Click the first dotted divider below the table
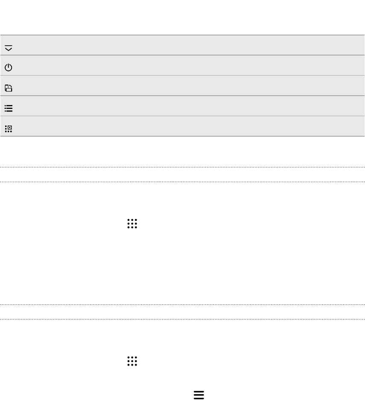Image resolution: width=365 pixels, height=401 pixels. pos(183,167)
